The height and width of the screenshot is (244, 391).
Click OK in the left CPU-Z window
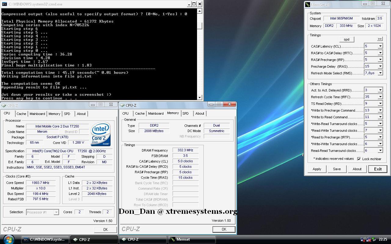click(105, 229)
